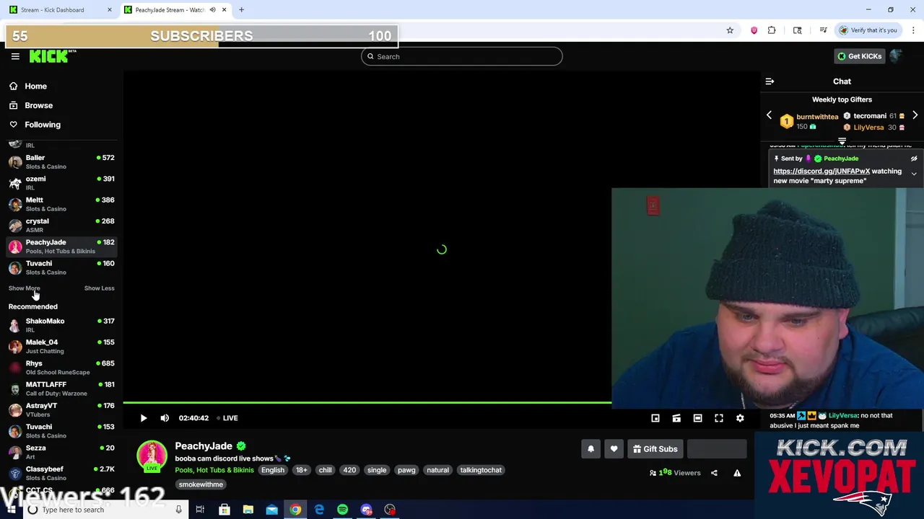The height and width of the screenshot is (519, 924).
Task: Open Spotify from the taskbar
Action: coord(343,510)
